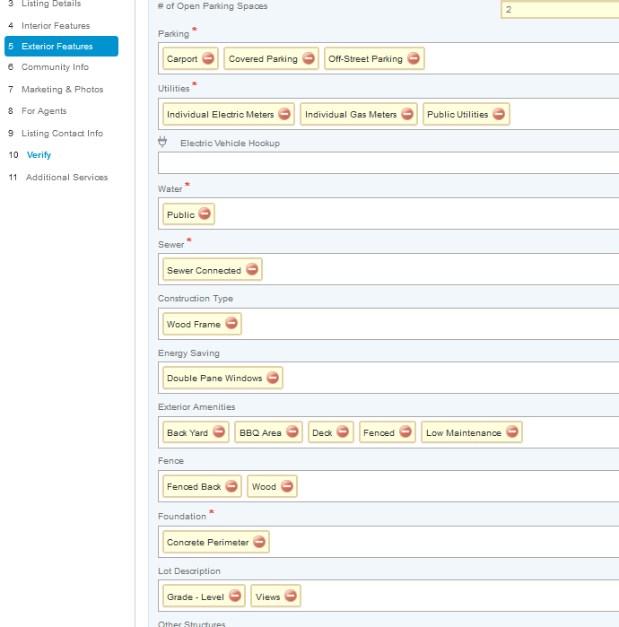Click the Exterior Amenities label
Screen dimensions: 619x627
(x=196, y=406)
